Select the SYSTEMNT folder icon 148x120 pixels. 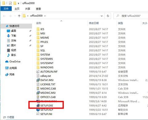click(x=38, y=63)
